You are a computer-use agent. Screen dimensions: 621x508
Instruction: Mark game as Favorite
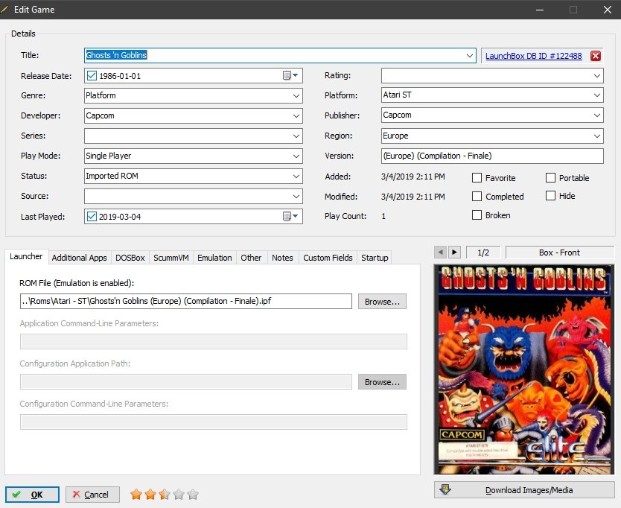click(477, 177)
